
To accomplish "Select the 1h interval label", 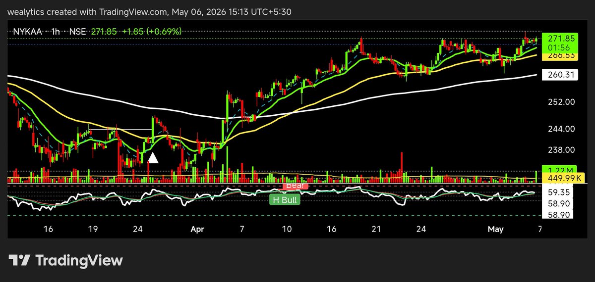I will [57, 31].
